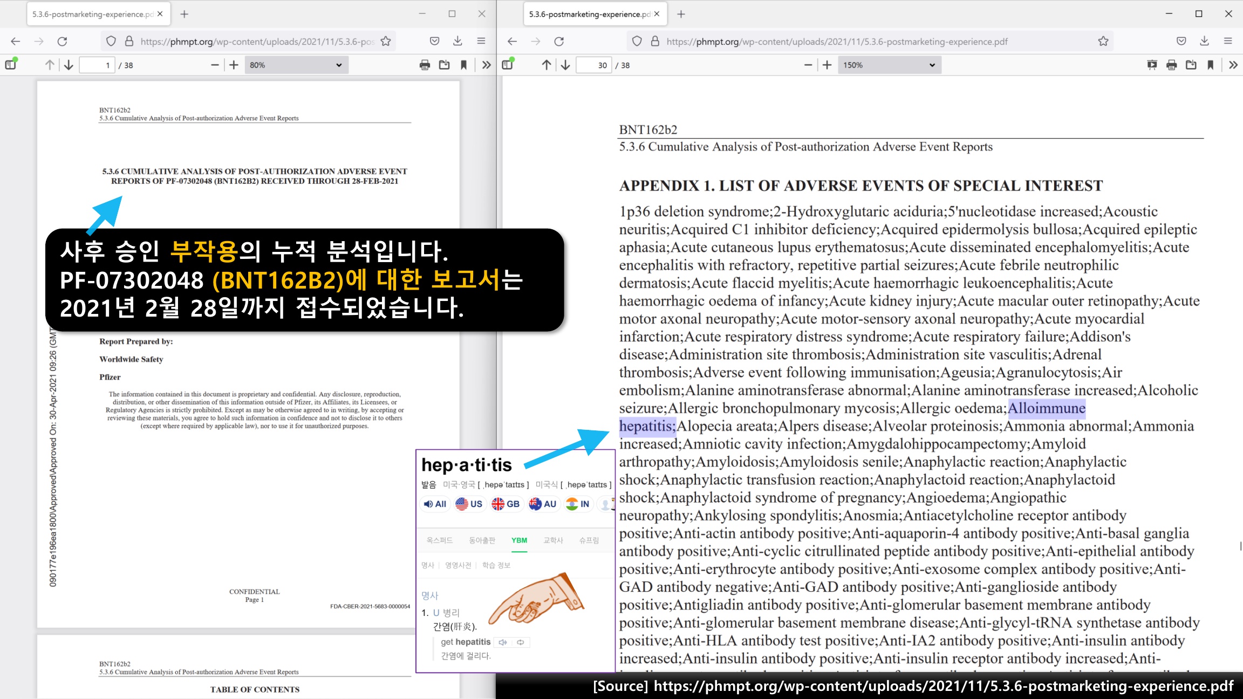Toggle the PDF sidebar in right window
Viewport: 1243px width, 699px height.
[x=508, y=65]
